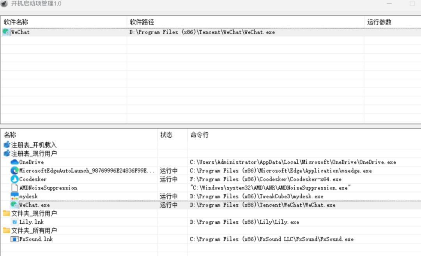The height and width of the screenshot is (256, 421).
Task: Click 运行中 status of mydesk row
Action: 169,196
